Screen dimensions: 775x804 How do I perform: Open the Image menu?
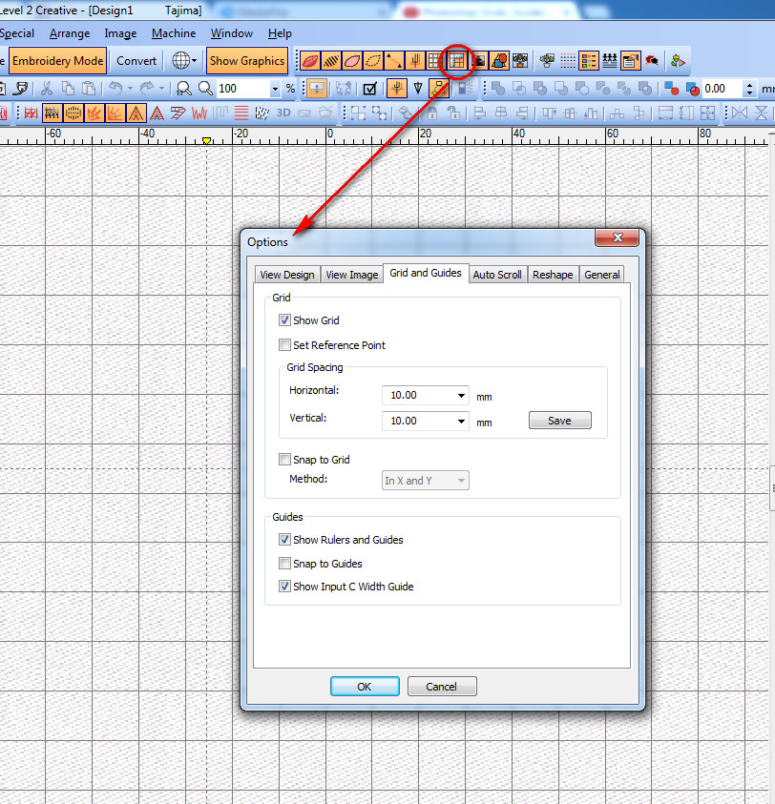[120, 33]
